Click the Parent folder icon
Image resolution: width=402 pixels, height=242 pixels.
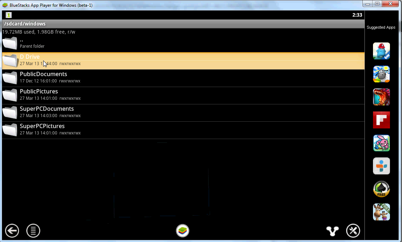tap(10, 43)
